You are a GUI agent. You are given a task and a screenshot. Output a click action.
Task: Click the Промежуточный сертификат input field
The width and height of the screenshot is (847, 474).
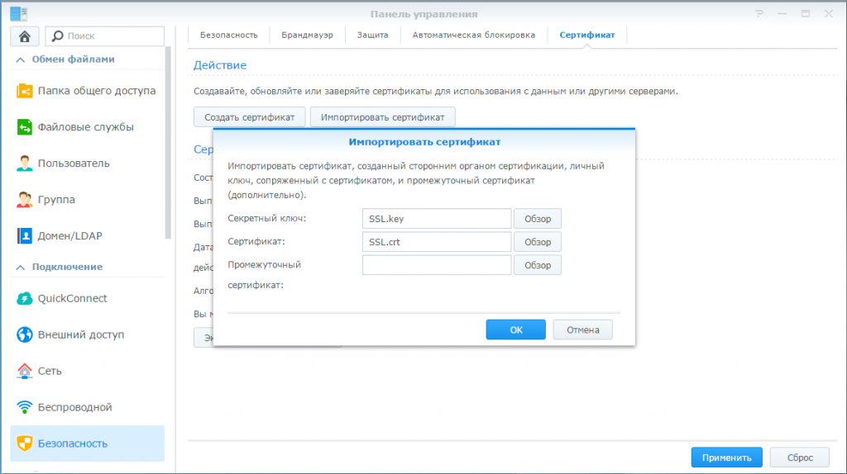click(x=436, y=265)
